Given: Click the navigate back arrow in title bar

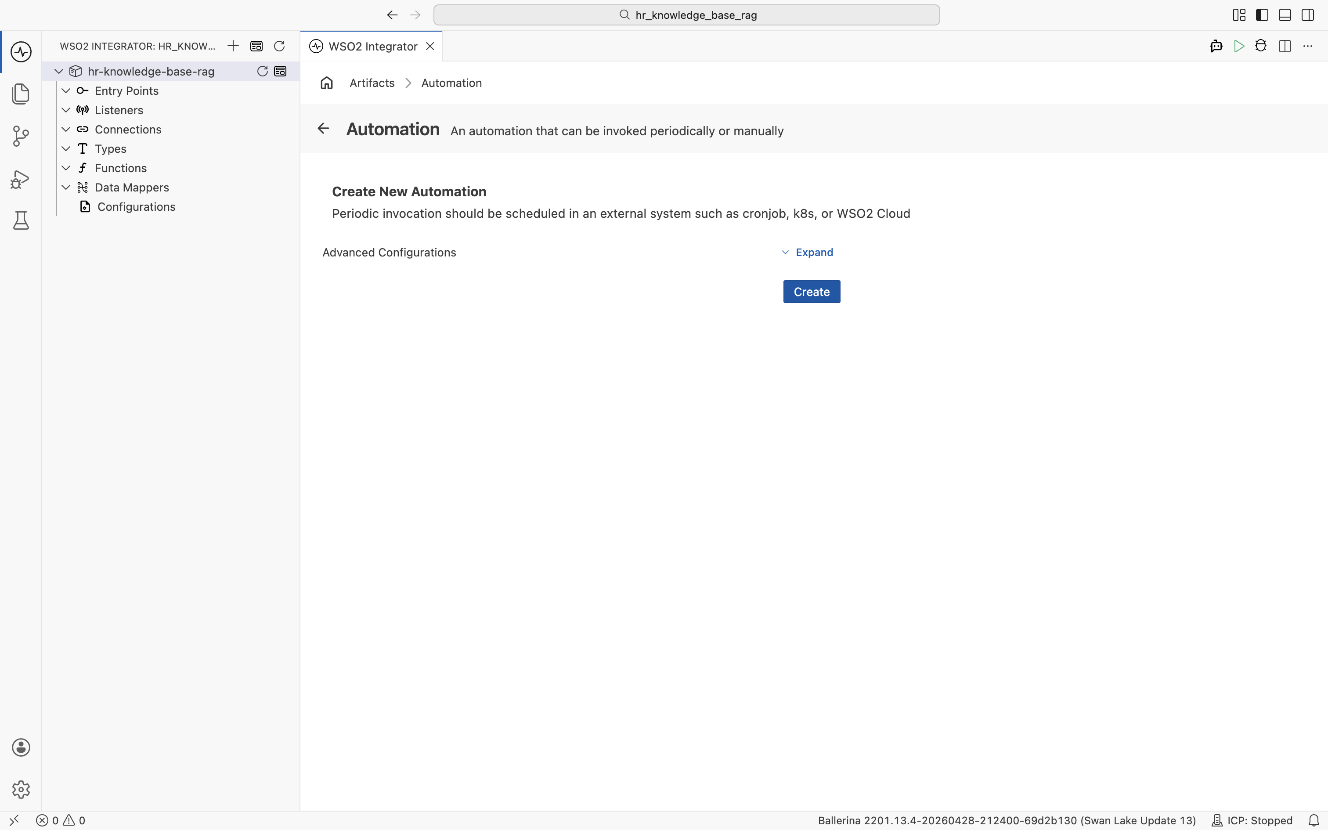Looking at the screenshot, I should 392,15.
